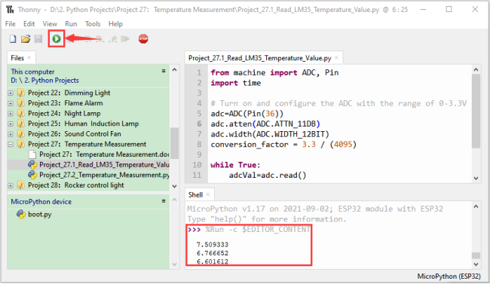
Task: Click the Thonny logo in the title bar
Action: pyautogui.click(x=10, y=10)
